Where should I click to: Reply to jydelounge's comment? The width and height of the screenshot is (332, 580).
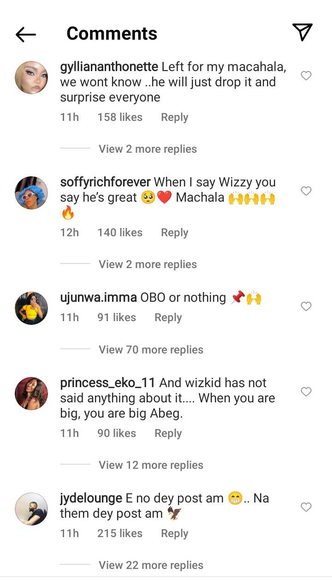(174, 533)
